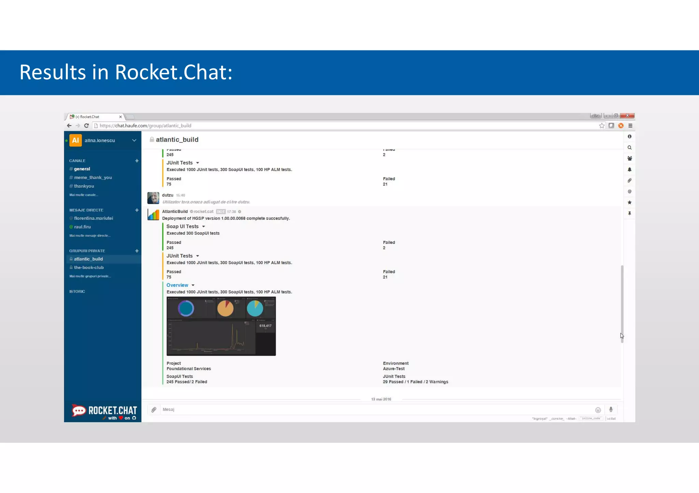This screenshot has width=699, height=493.
Task: Open starred messages icon
Action: click(x=629, y=202)
